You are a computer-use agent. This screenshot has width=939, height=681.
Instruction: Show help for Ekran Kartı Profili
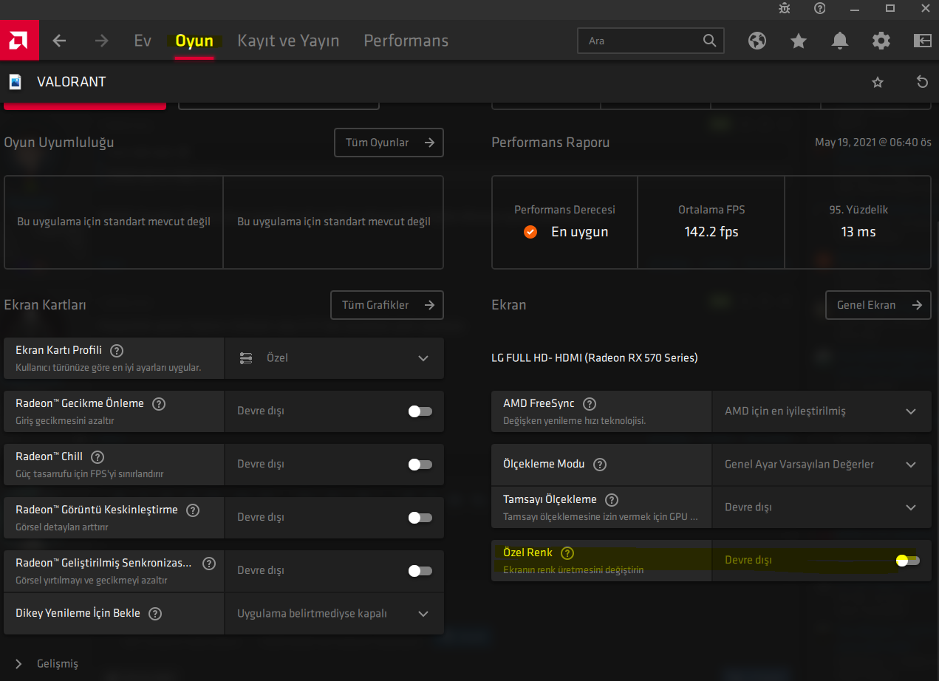[x=117, y=351]
